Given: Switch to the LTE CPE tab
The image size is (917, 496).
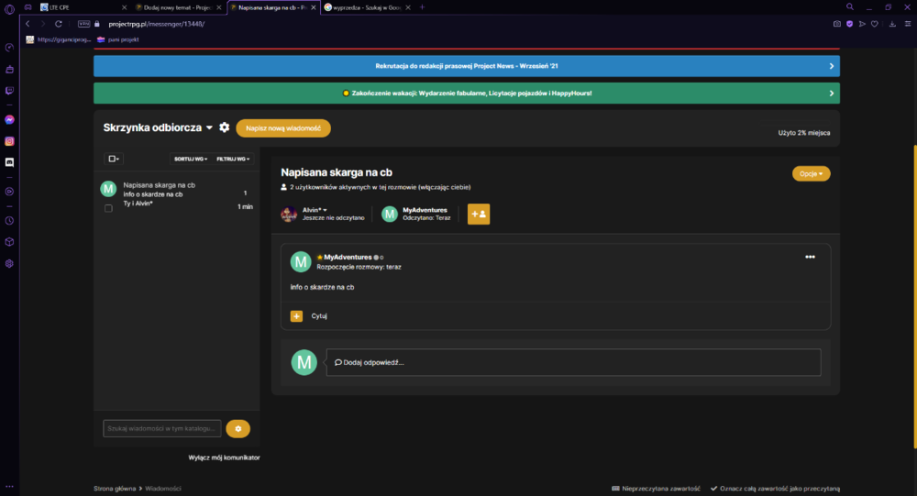Looking at the screenshot, I should click(x=82, y=7).
